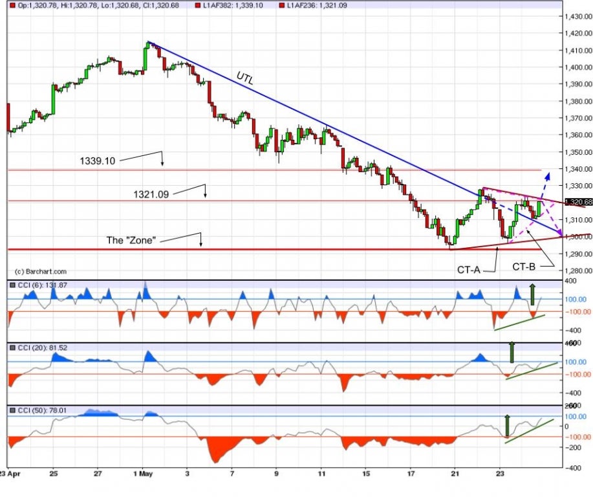
Task: Click the (c) Barchart.com credit text
Action: [x=41, y=271]
